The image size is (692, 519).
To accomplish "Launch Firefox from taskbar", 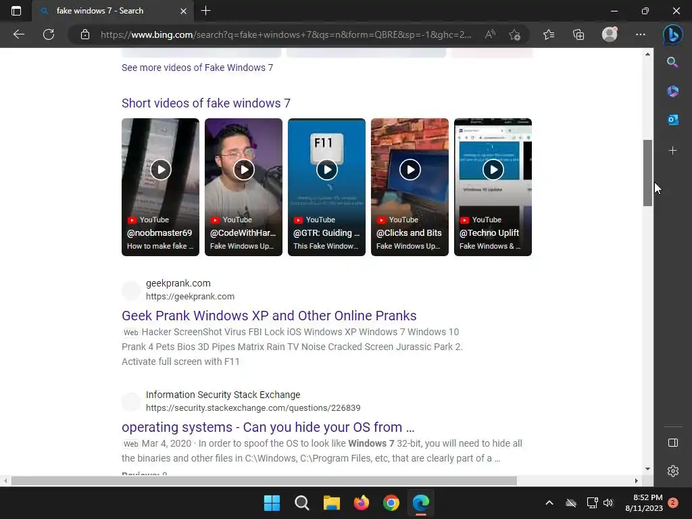I will click(362, 503).
